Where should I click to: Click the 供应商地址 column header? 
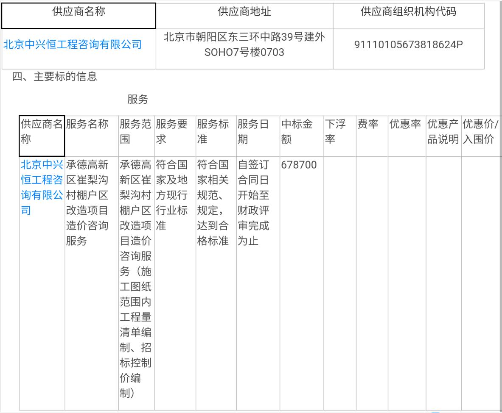(244, 12)
